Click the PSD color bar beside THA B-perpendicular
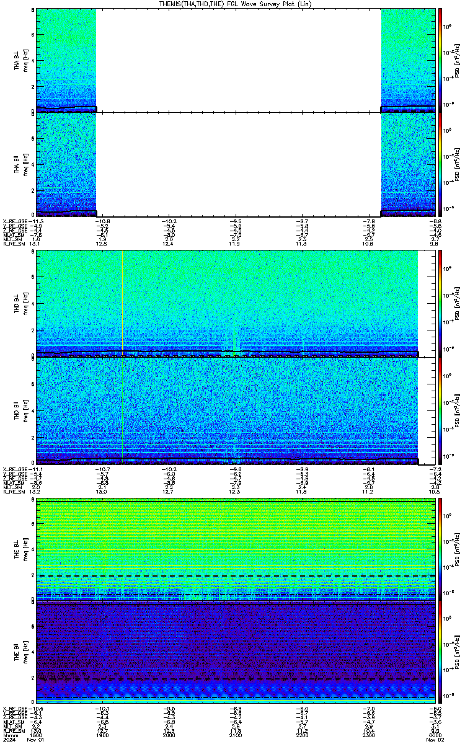465x744 pixels. pyautogui.click(x=441, y=60)
